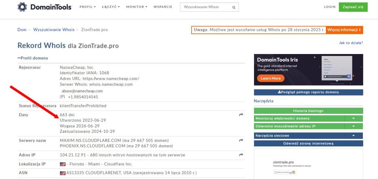Click share arrow in Serwery nazw row
This screenshot has height=179, width=378.
coord(241,140)
